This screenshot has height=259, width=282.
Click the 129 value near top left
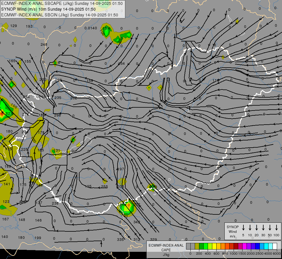[14, 26]
